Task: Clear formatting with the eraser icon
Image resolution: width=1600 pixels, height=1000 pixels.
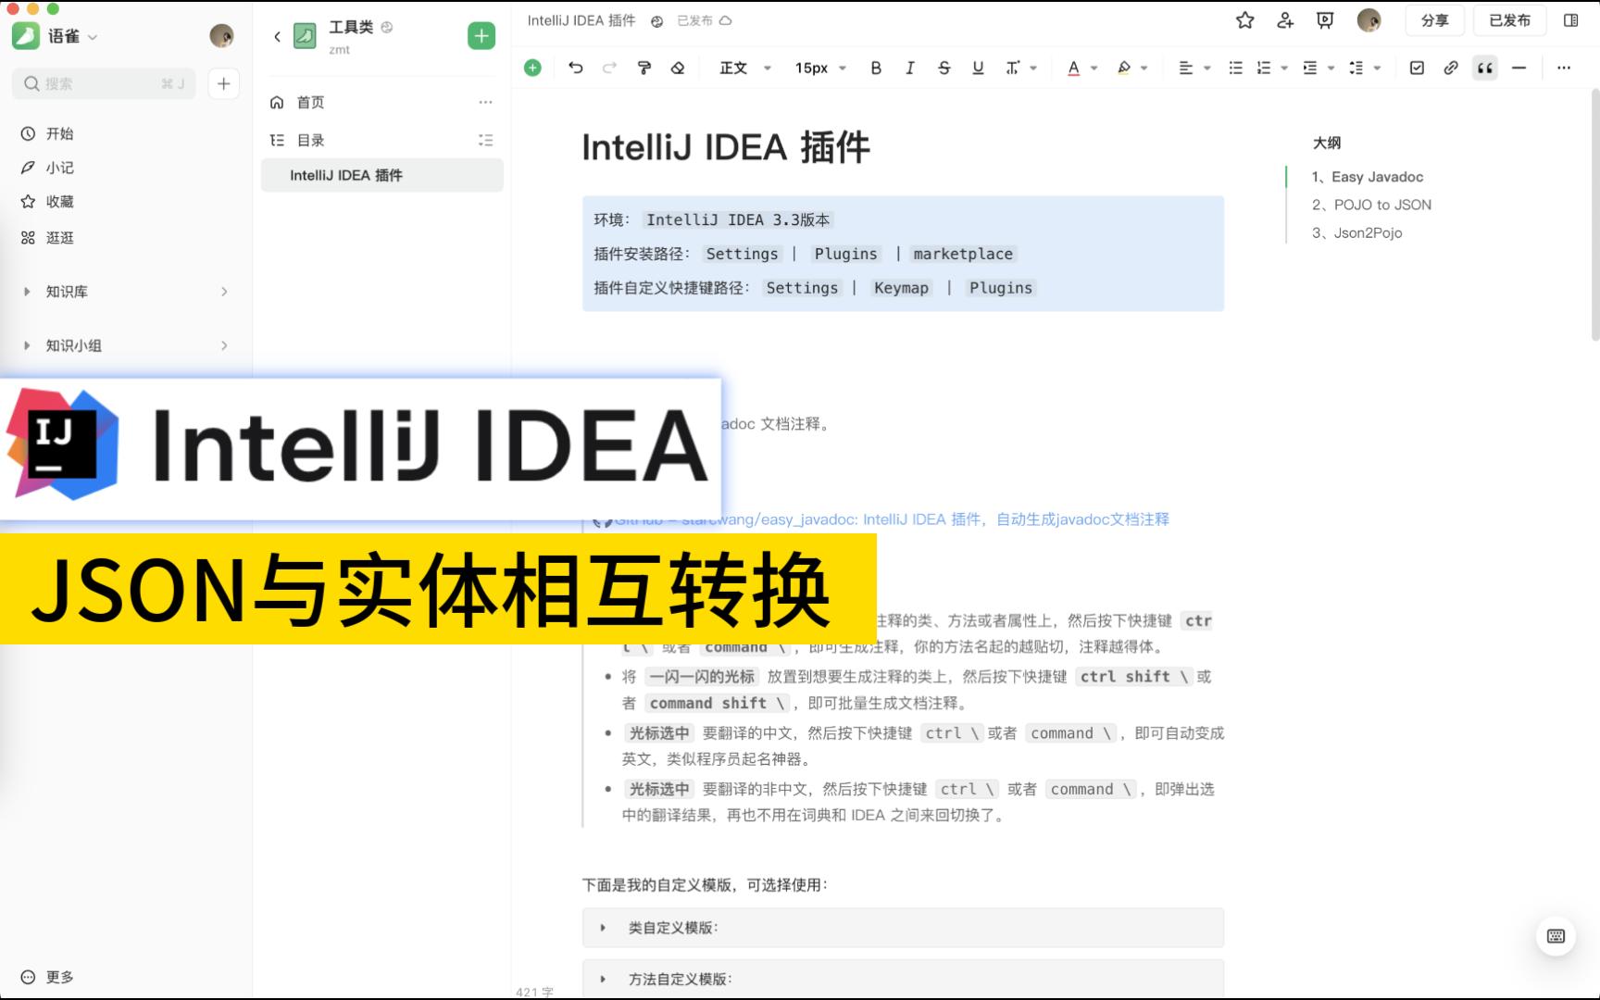Action: click(x=678, y=68)
